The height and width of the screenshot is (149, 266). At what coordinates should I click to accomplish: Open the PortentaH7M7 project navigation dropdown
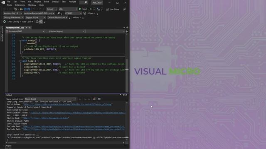coord(25,31)
